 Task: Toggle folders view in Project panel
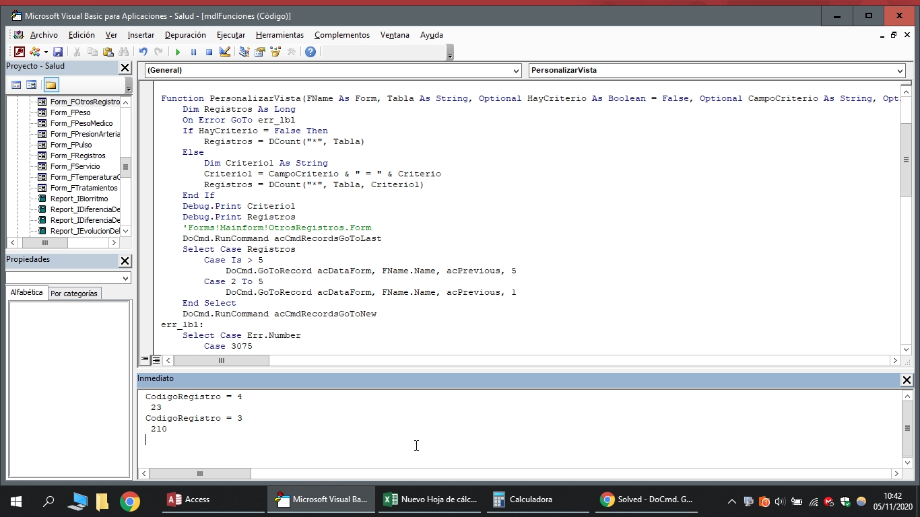(51, 85)
